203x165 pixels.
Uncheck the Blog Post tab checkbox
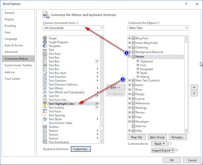tap(133, 38)
